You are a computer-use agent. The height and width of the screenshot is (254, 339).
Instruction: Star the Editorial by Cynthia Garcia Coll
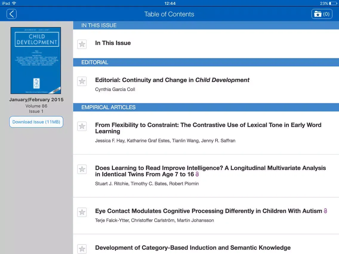pos(82,81)
